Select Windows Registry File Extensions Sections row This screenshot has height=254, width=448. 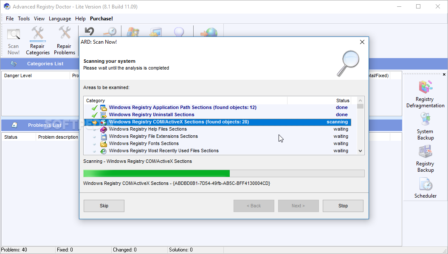[217, 137]
